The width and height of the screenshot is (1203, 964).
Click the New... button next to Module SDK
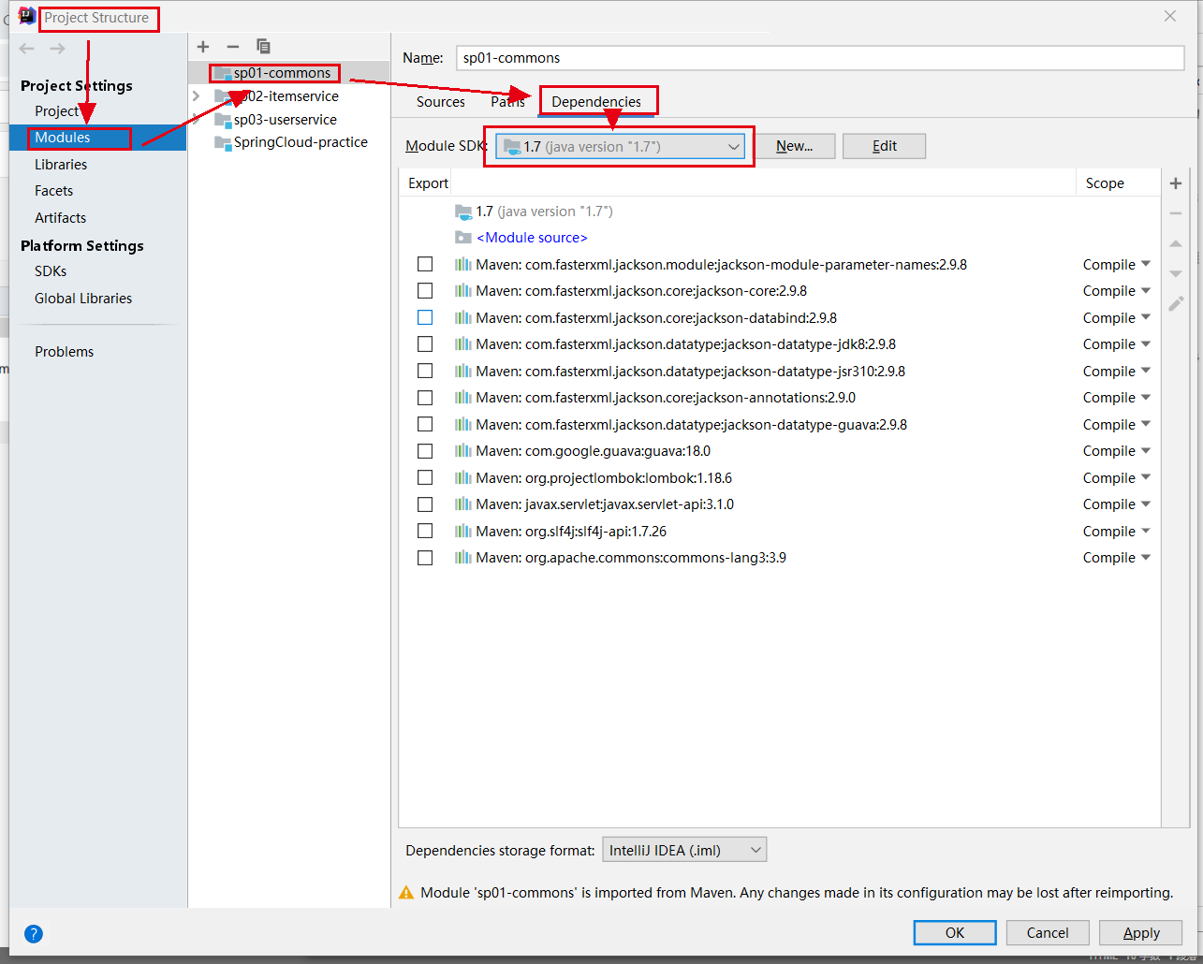point(795,145)
